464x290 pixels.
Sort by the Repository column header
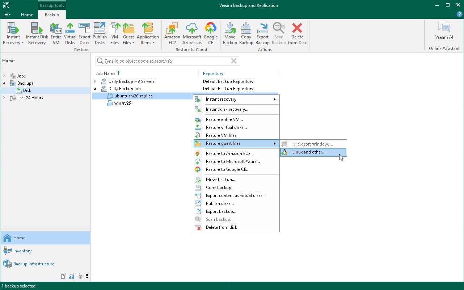coord(213,73)
